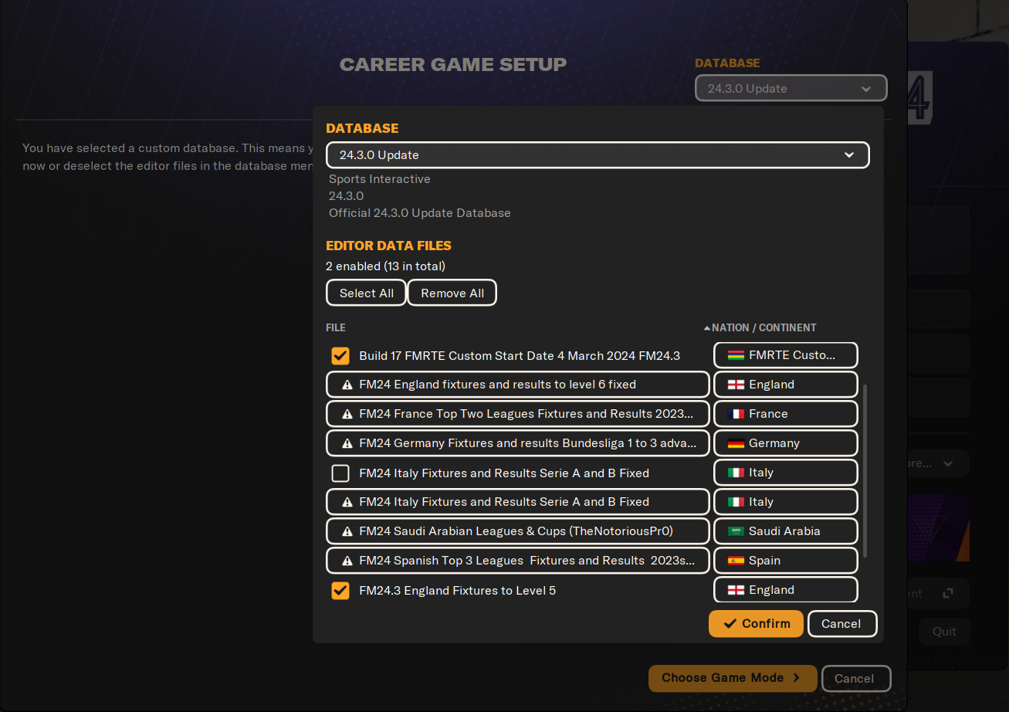
Task: Click the NATION / CONTINENT column header
Action: click(x=764, y=328)
